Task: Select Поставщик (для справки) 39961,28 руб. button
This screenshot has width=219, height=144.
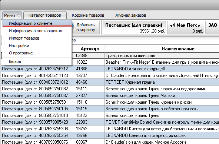Action: [x=134, y=28]
